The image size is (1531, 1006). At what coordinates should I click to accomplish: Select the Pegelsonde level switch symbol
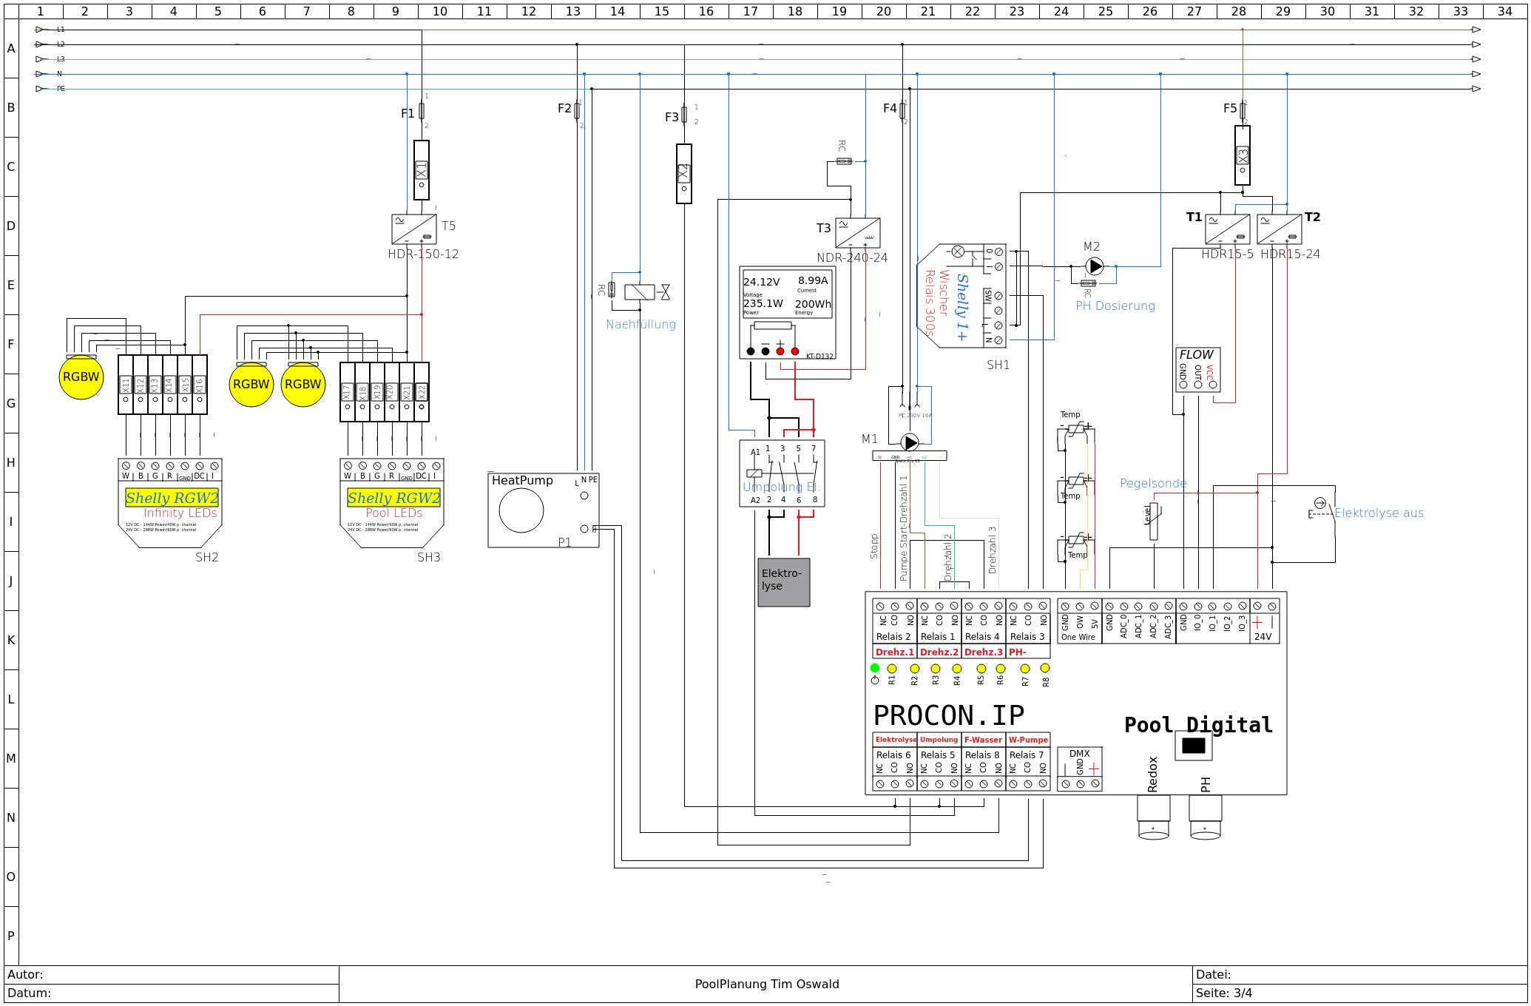coord(1154,521)
